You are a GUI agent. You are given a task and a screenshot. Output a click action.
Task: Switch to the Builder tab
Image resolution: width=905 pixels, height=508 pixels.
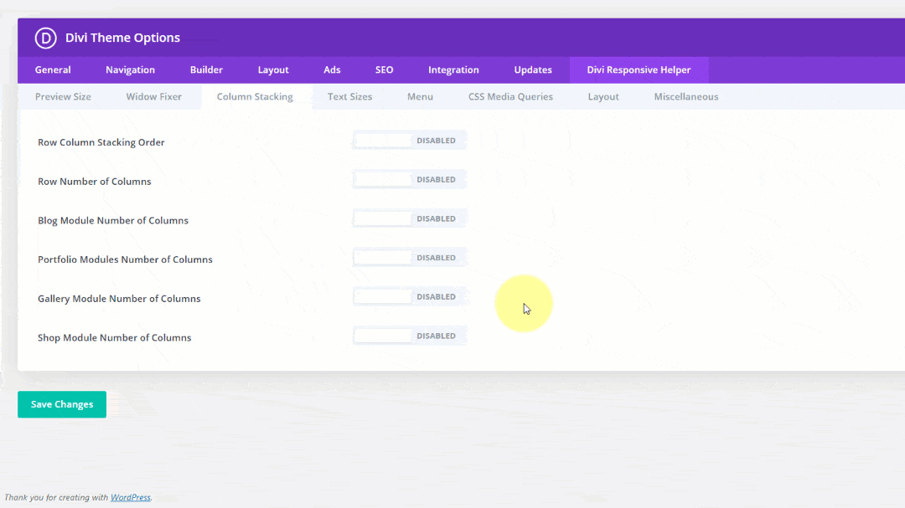tap(206, 69)
